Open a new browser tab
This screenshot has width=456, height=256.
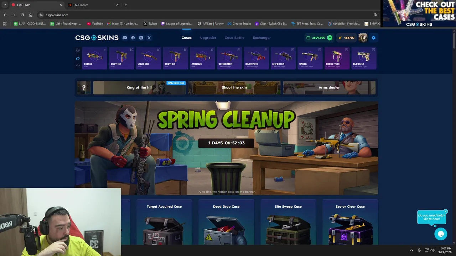(x=126, y=5)
